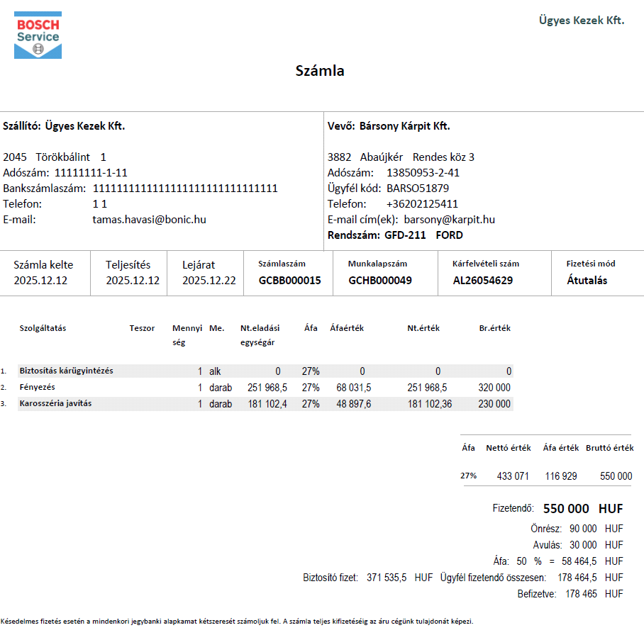Click the Biztosító fizet amount 371 535,5
Screen dimensions: 644x635
(x=387, y=578)
